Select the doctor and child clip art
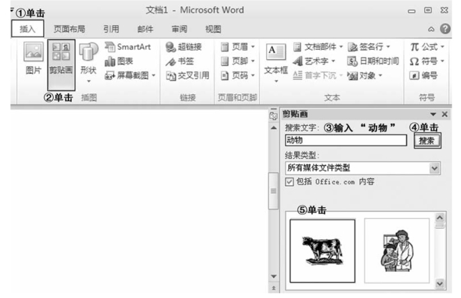 coord(396,251)
